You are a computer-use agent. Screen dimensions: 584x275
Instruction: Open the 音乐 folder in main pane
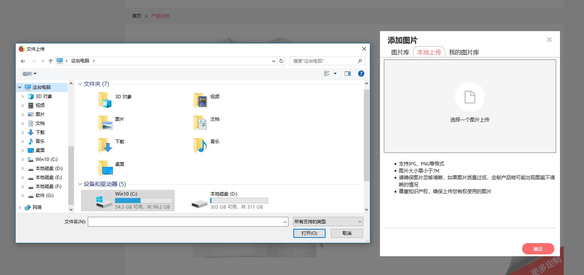pos(200,145)
